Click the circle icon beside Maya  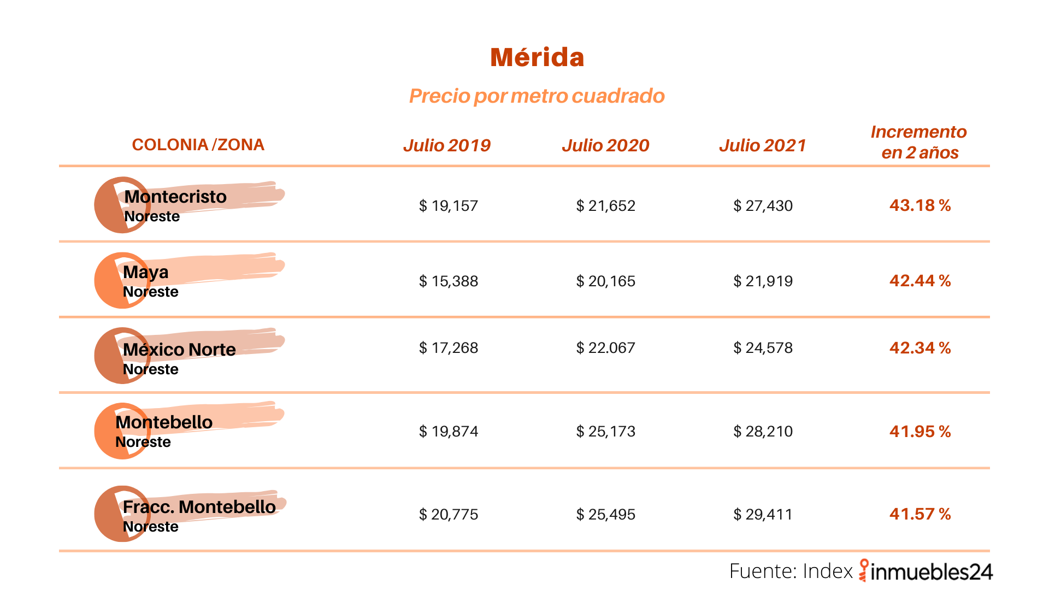coord(122,280)
